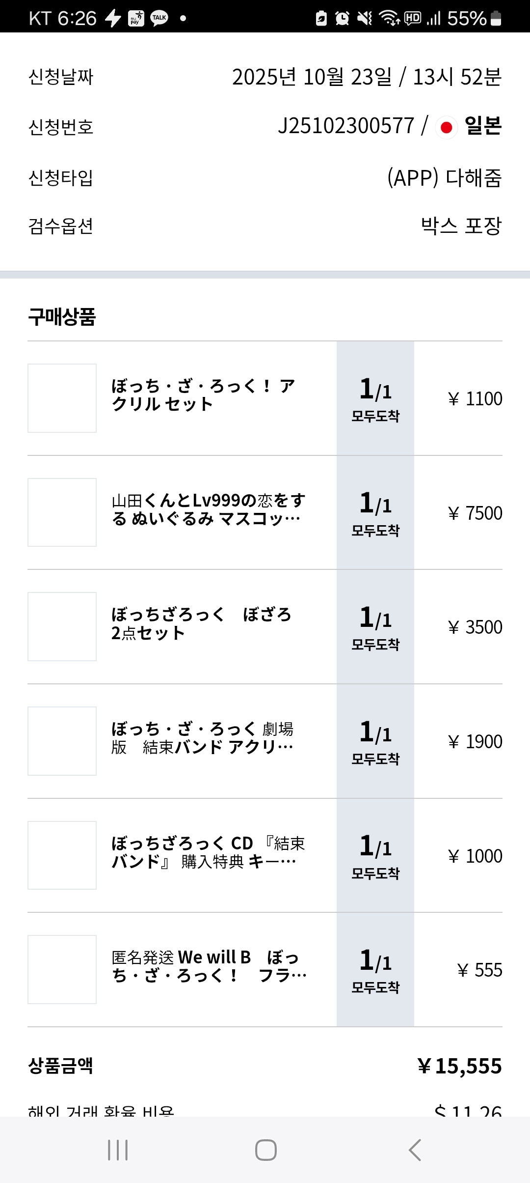Tap the 1/1 모두도착 status for ¥1000 item
Image resolution: width=530 pixels, height=1183 pixels.
click(375, 856)
